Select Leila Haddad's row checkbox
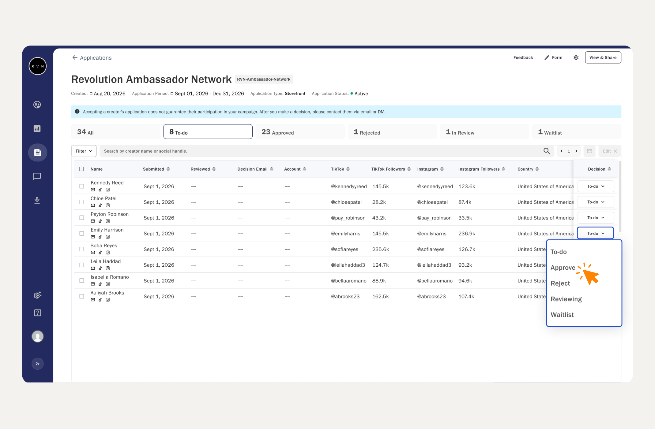 (x=82, y=265)
